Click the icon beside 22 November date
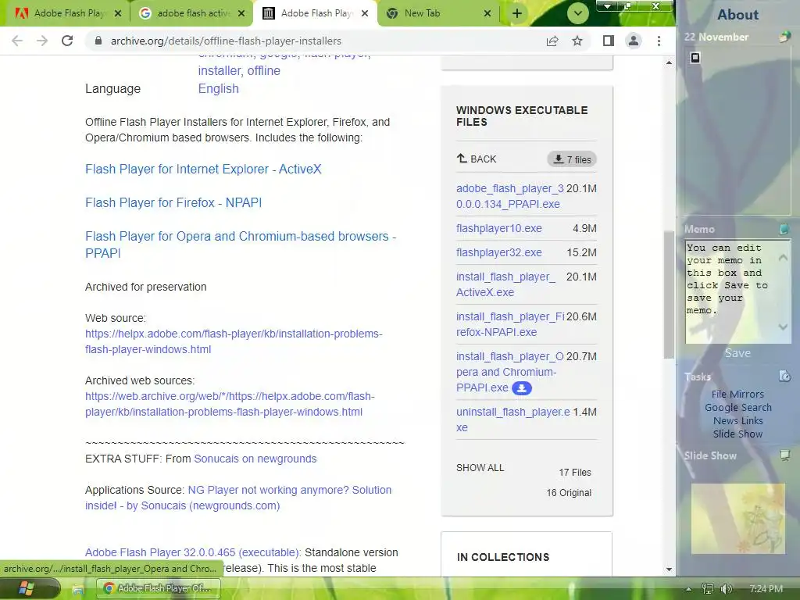800x600 pixels. tap(785, 36)
